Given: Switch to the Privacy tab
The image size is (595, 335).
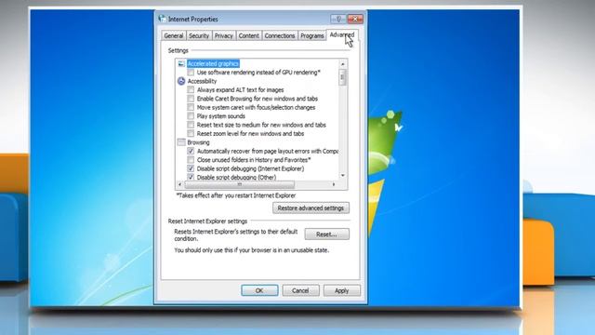Looking at the screenshot, I should pos(223,35).
